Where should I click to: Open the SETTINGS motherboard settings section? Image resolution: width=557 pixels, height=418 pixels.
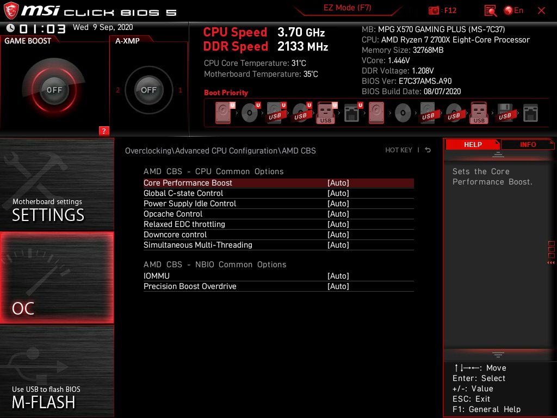click(57, 184)
